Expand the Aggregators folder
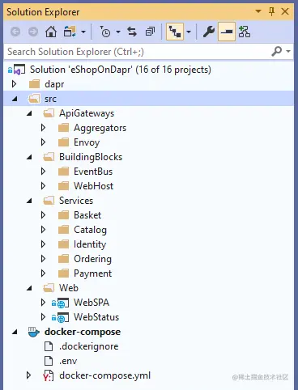This screenshot has width=298, height=390. pyautogui.click(x=43, y=128)
